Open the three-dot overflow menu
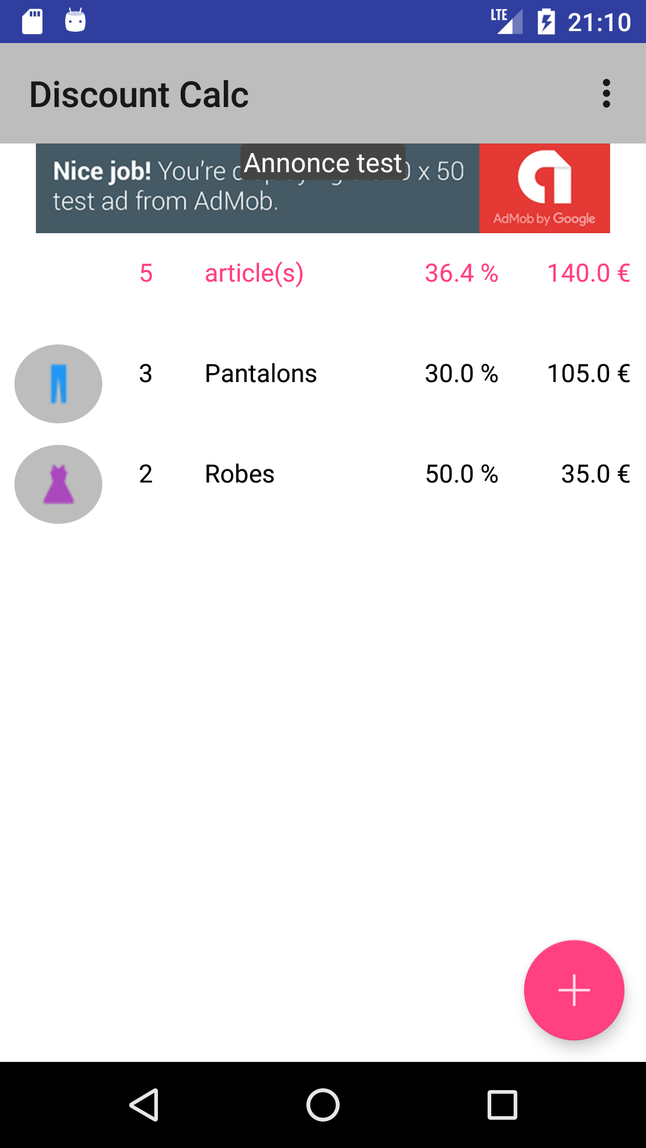The image size is (646, 1148). [x=606, y=93]
